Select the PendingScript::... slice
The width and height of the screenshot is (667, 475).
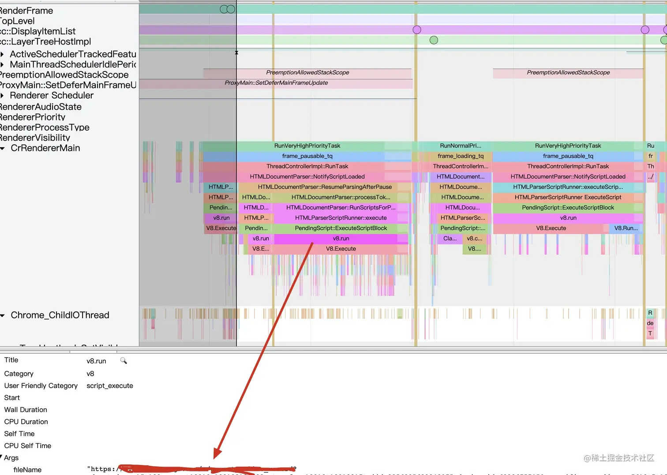pos(462,228)
